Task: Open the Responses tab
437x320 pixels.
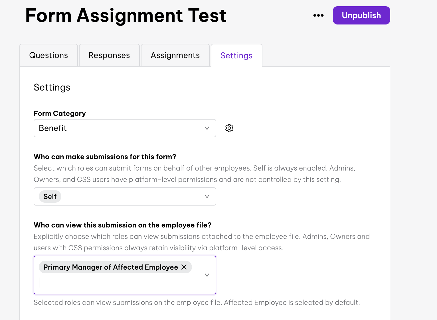Action: (x=109, y=55)
